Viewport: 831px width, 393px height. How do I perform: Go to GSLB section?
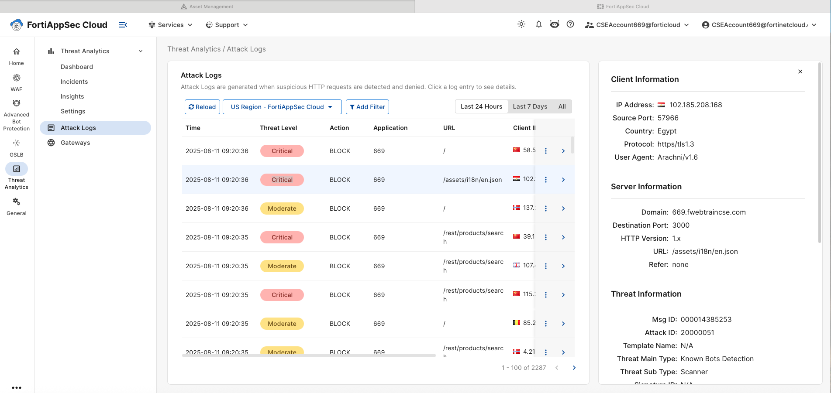tap(17, 148)
